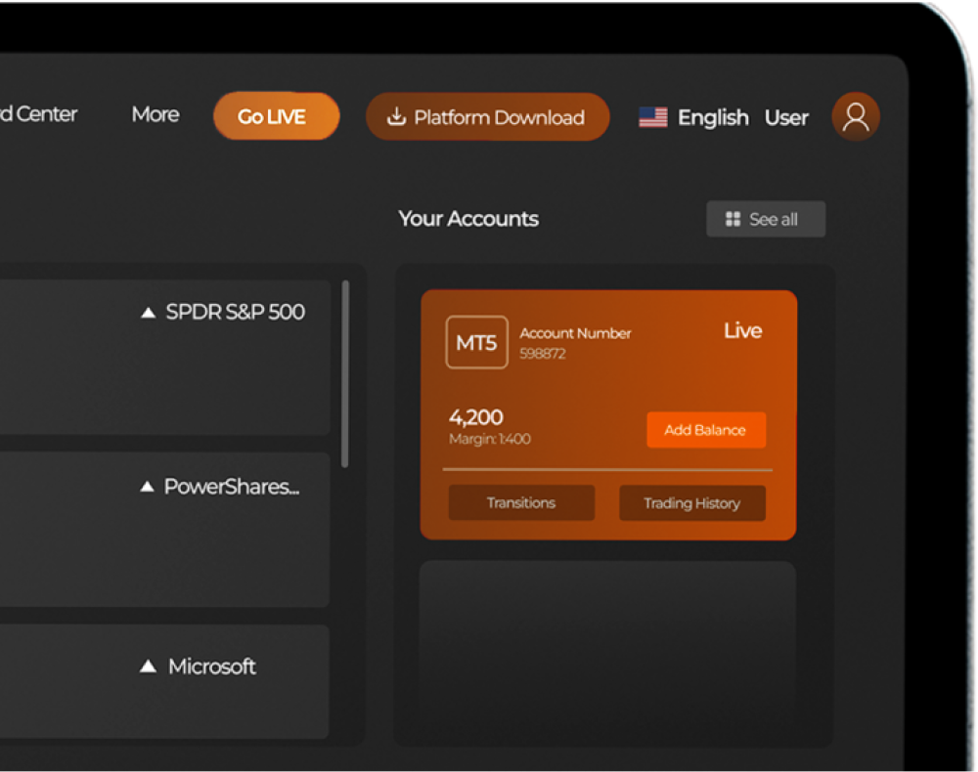Viewport: 978px width, 772px height.
Task: Open Trading History on the account card
Action: (691, 503)
